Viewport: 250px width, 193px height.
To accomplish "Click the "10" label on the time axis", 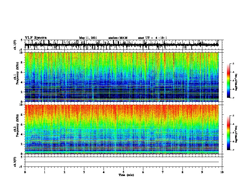I will 222,172.
